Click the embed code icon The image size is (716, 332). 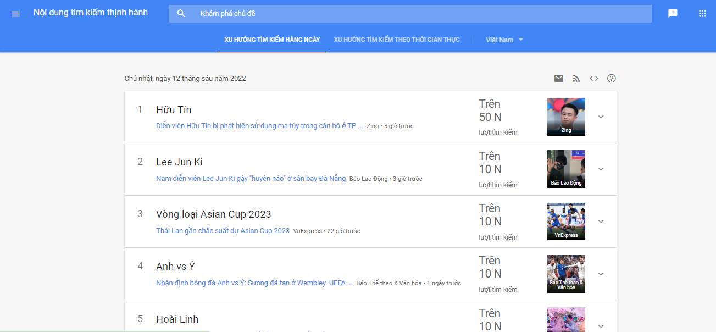tap(593, 78)
